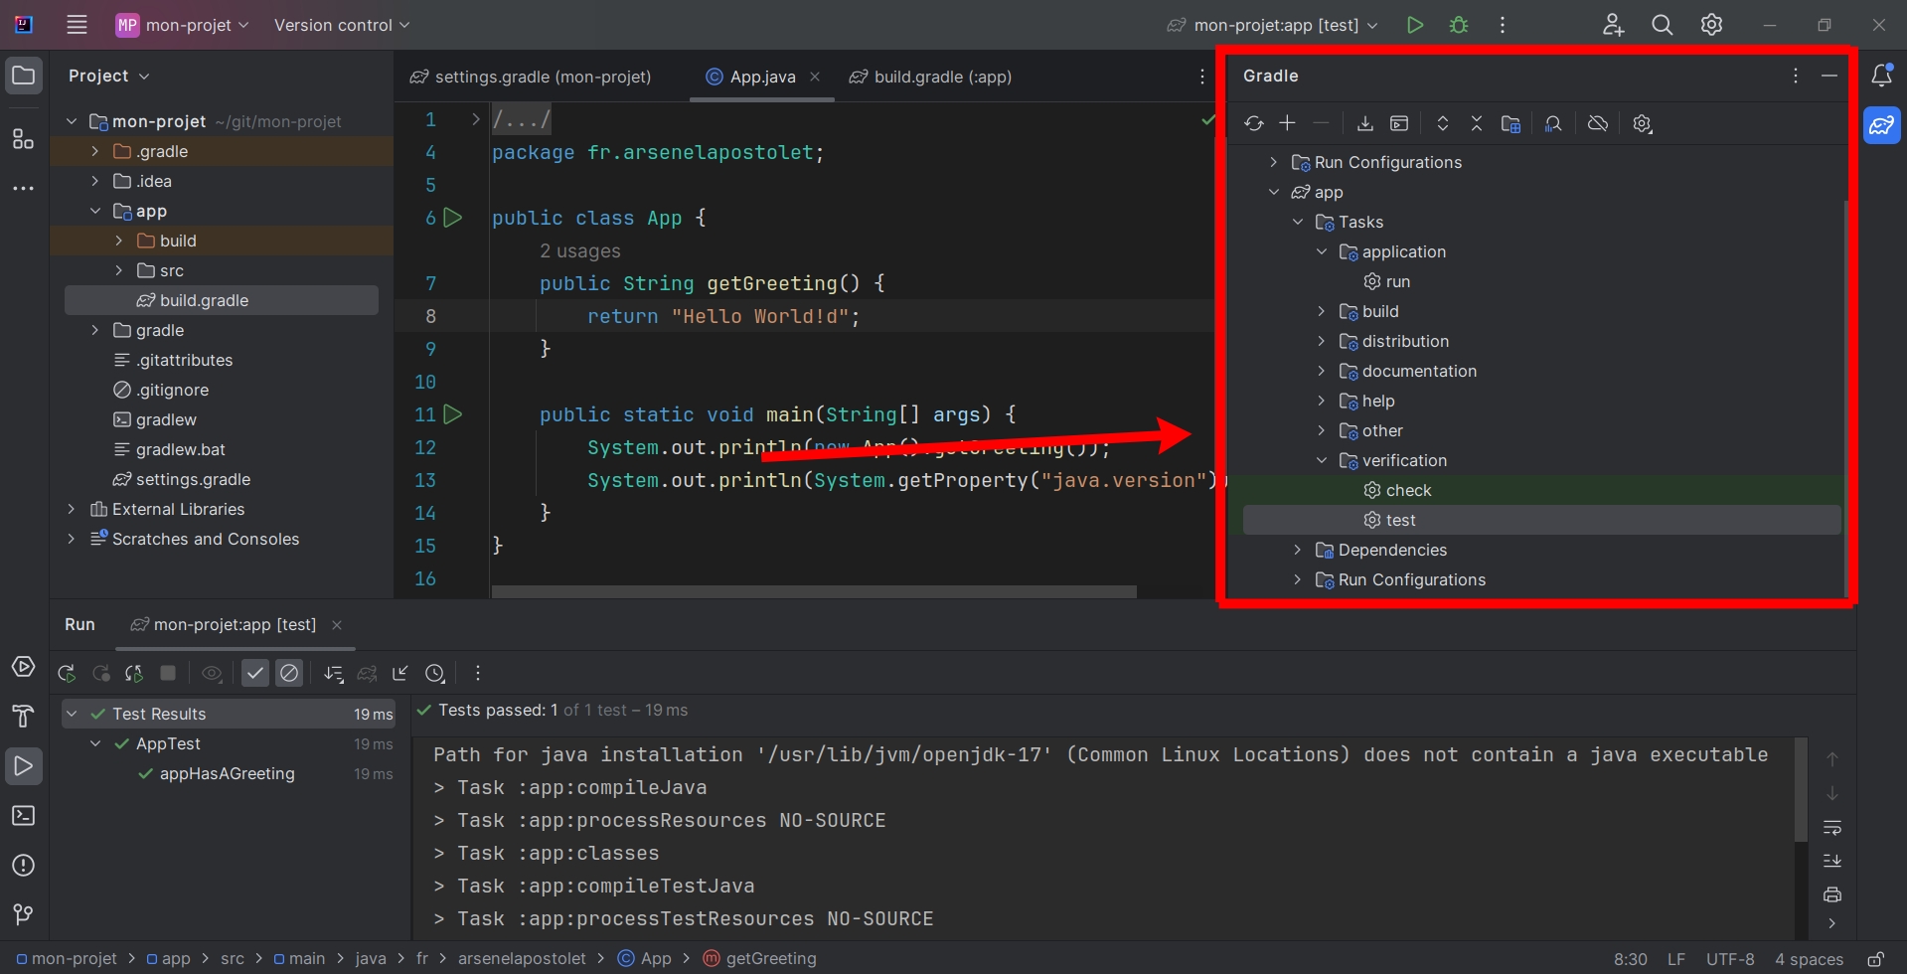1907x974 pixels.
Task: Open the main hamburger menu
Action: pos(77,25)
